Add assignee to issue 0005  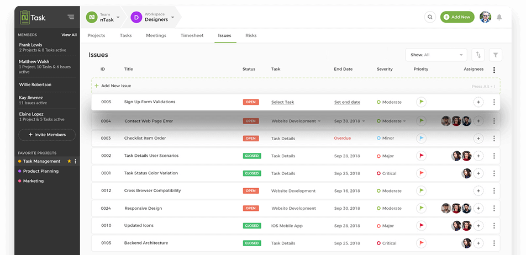tap(478, 102)
